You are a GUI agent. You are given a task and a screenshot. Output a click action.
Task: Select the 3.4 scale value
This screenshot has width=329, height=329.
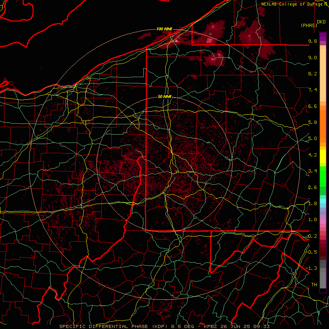pos(313,171)
